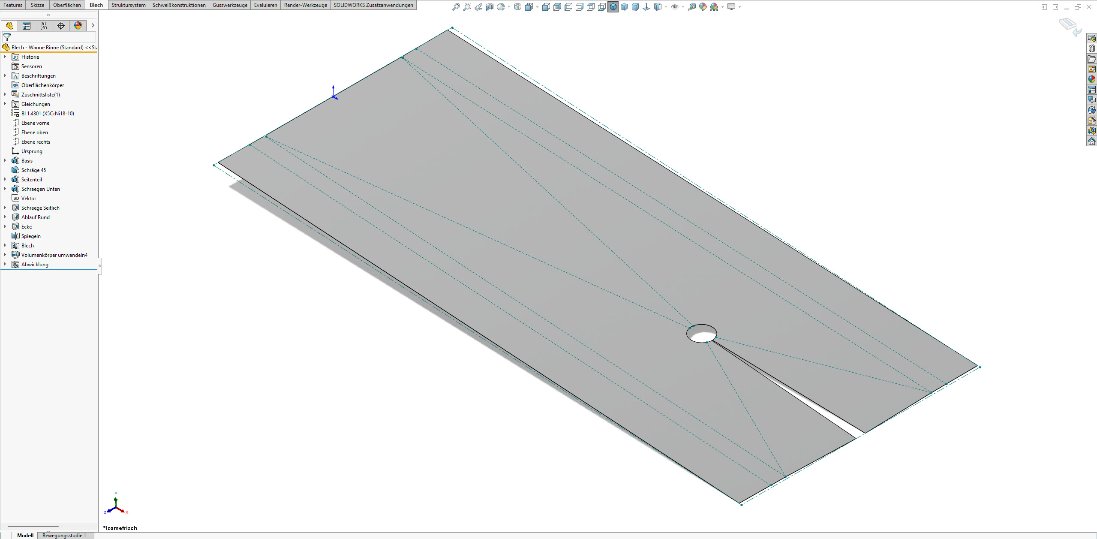Screen dimensions: 1097x539
Task: Open the DisplayManager color ball tab
Action: coord(78,26)
